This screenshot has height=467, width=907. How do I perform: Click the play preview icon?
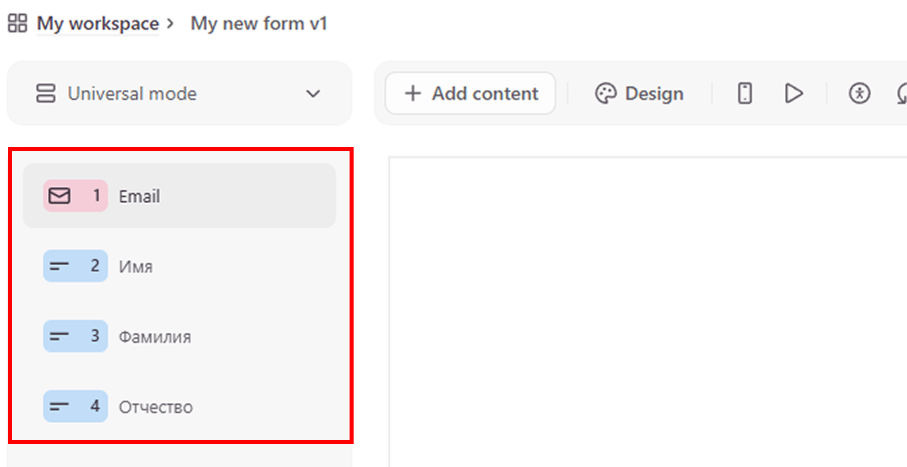pyautogui.click(x=794, y=94)
